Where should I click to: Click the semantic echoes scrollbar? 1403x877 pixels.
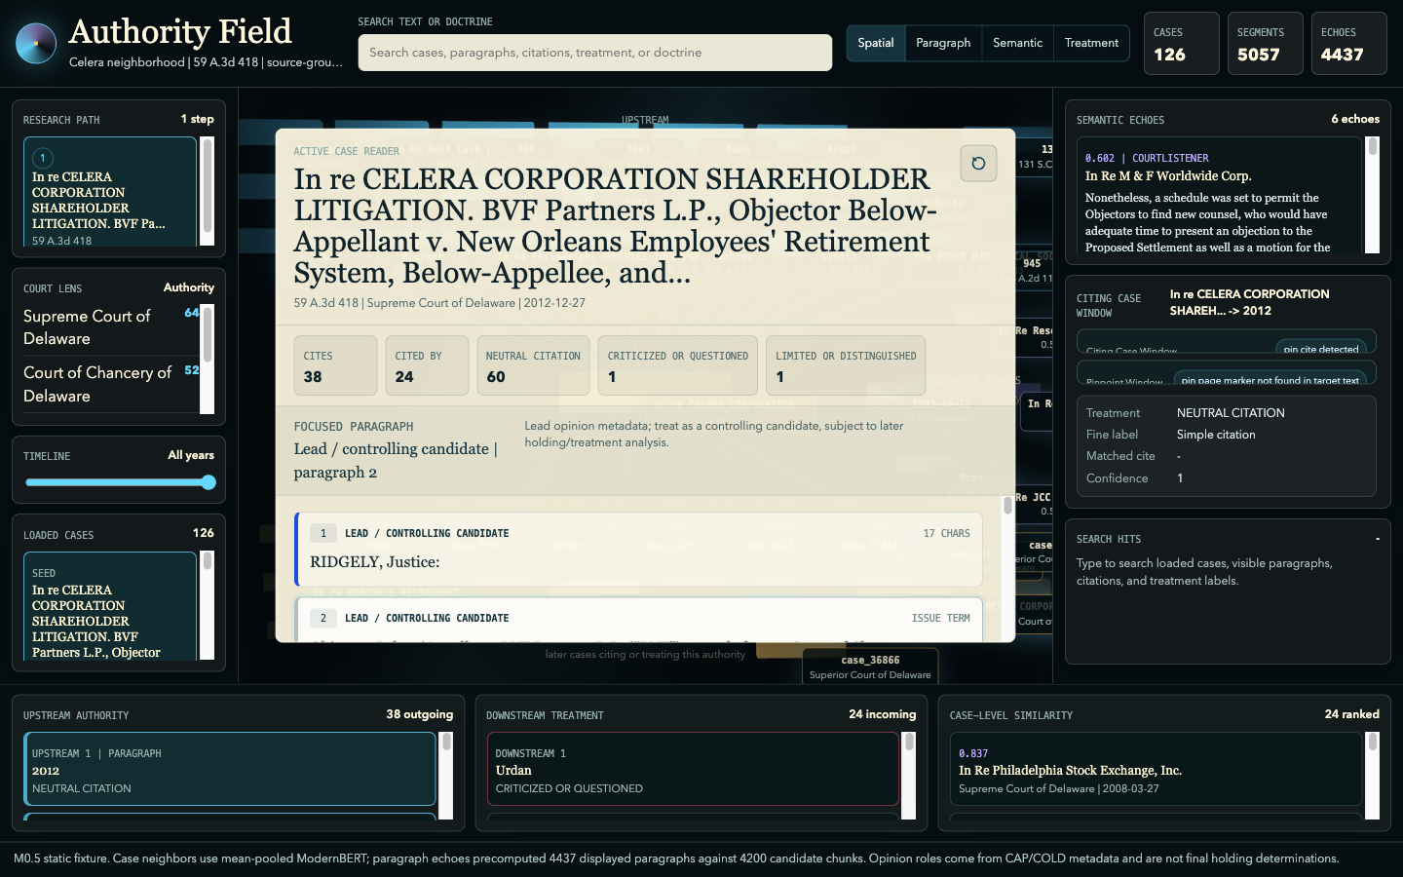pos(1373,195)
